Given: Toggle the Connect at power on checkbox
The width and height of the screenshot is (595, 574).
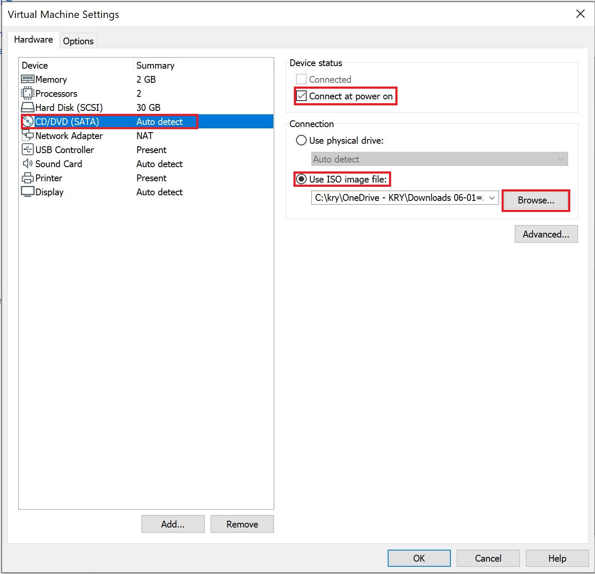Looking at the screenshot, I should pos(302,96).
